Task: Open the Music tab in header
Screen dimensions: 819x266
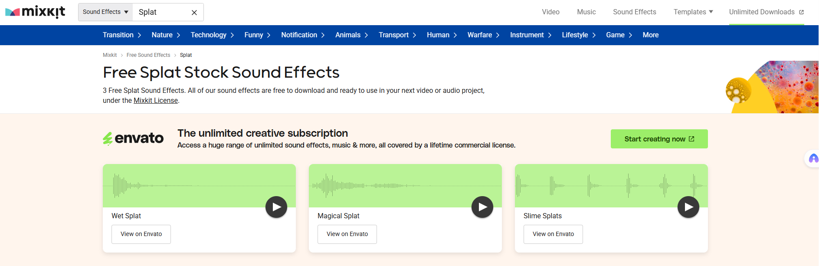Action: click(x=586, y=12)
